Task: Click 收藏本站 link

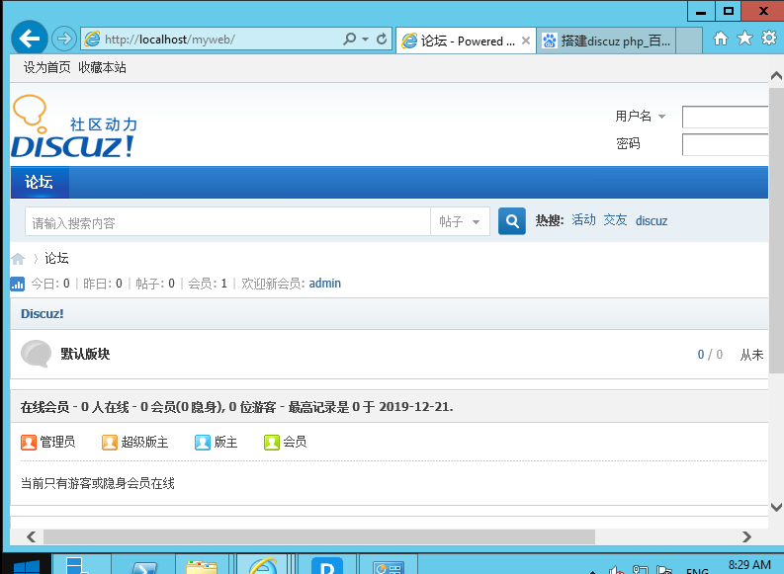Action: [102, 67]
